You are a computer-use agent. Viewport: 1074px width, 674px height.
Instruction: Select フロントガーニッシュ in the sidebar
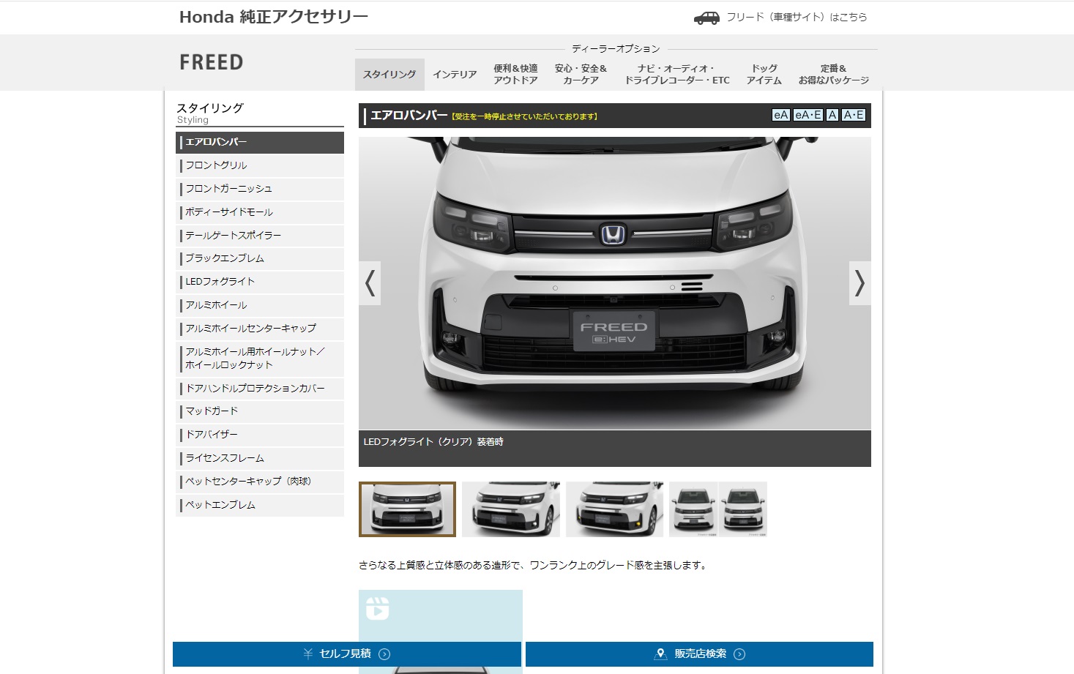[260, 189]
